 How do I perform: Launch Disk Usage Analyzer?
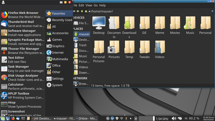click(23, 78)
